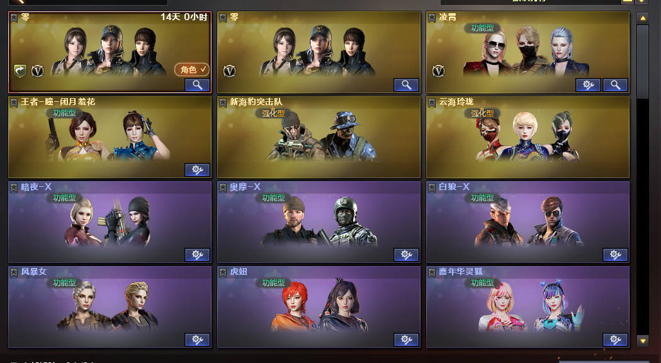This screenshot has height=363, width=661.
Task: Open gear settings on the 暗夜-X card
Action: (x=197, y=255)
